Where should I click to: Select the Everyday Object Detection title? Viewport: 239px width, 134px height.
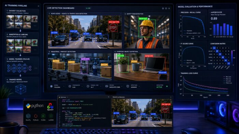(x=126, y=52)
